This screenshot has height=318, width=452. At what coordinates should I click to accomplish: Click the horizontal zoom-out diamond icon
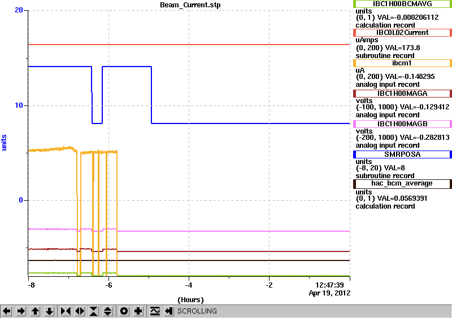click(80, 311)
